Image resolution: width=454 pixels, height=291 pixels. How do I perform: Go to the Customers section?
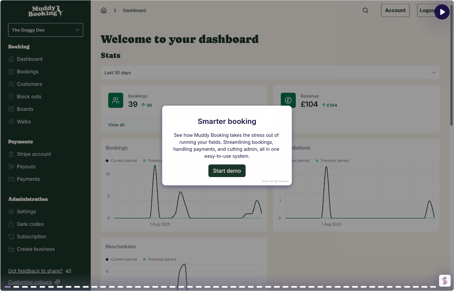[30, 84]
